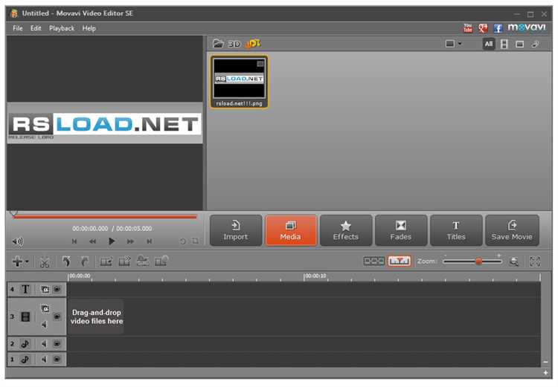The image size is (558, 387).
Task: Open the Playback menu
Action: [x=62, y=28]
